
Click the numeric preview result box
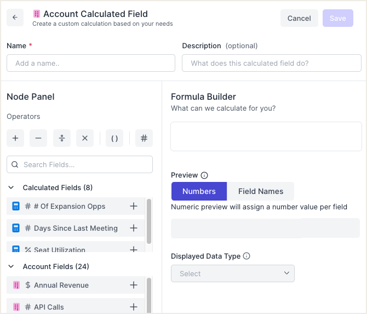265,229
